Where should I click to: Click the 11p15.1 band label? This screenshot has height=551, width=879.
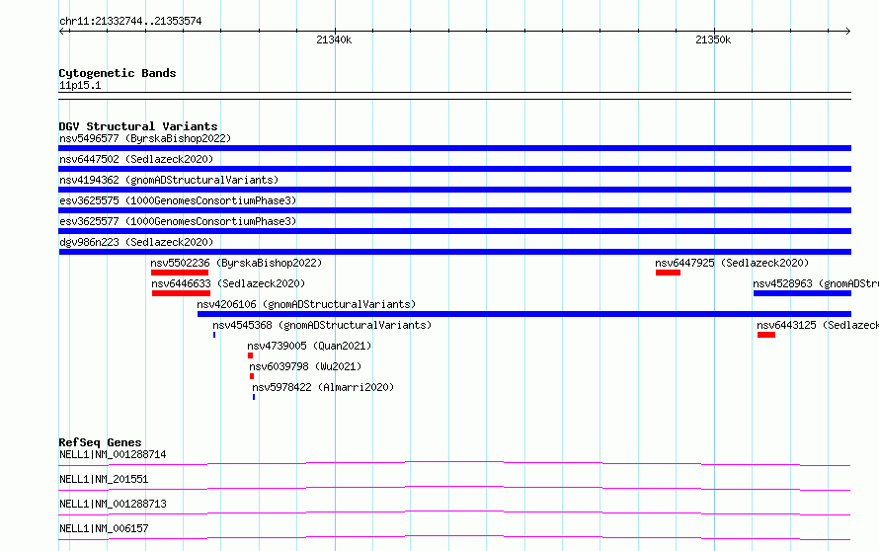tap(80, 85)
